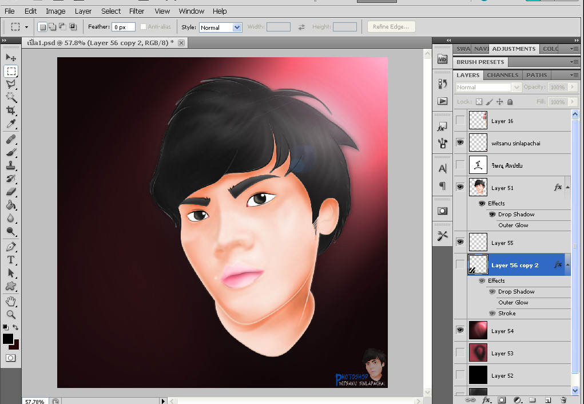This screenshot has height=404, width=584.
Task: Click the foreground color swatch
Action: click(x=8, y=339)
